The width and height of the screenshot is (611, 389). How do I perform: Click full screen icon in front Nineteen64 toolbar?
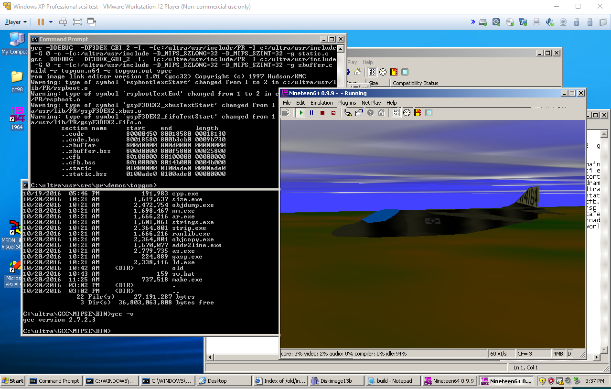(x=429, y=113)
